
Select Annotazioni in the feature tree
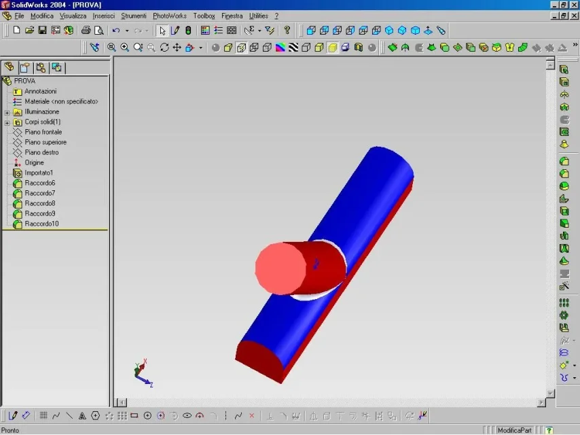point(41,91)
